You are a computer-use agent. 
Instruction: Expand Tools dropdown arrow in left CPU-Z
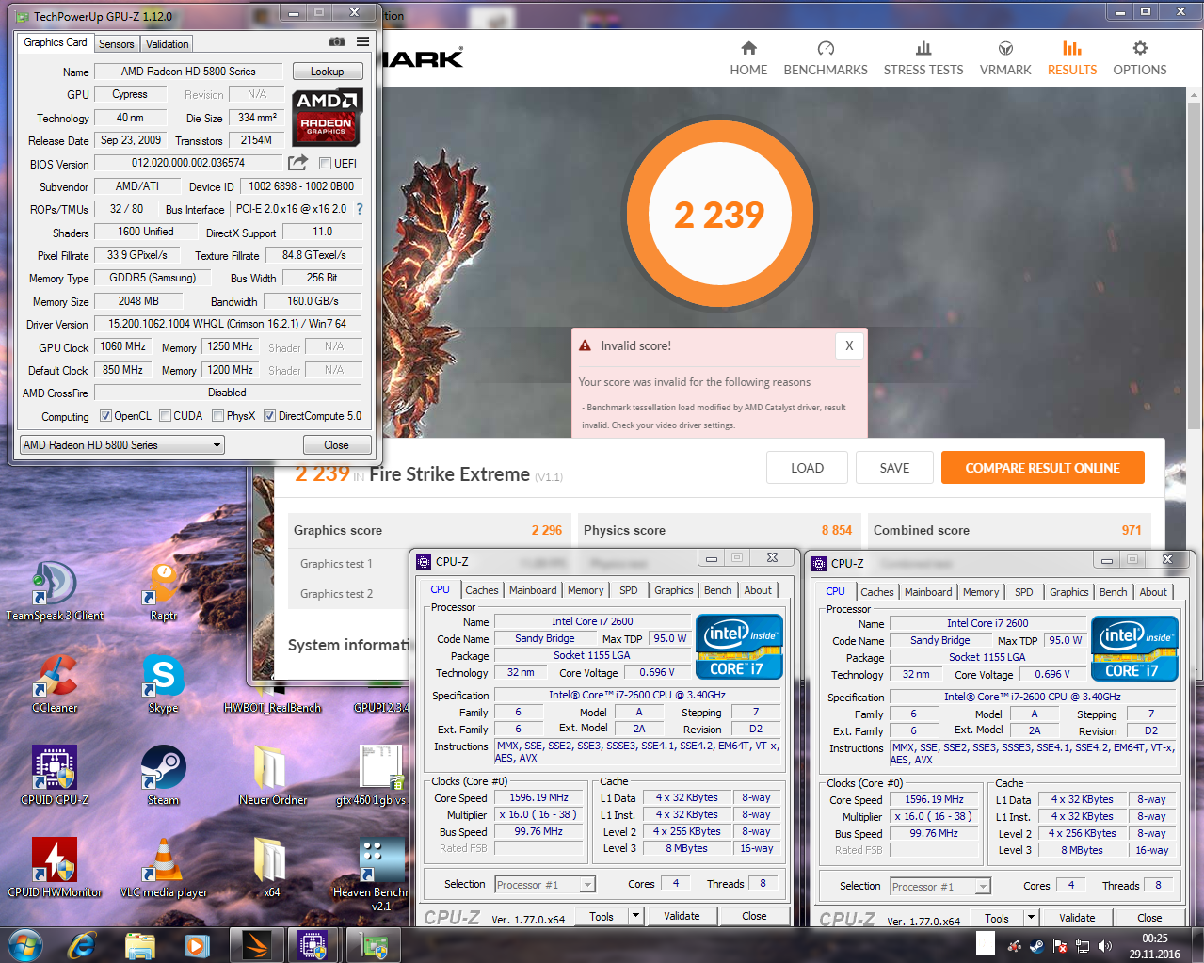click(635, 916)
